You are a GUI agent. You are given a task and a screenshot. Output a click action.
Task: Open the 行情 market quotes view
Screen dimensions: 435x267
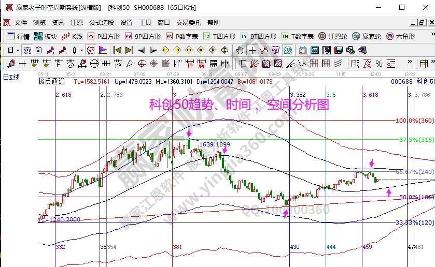[x=18, y=36]
